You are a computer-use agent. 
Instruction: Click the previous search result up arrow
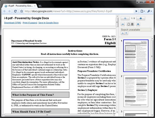[x=123, y=33]
